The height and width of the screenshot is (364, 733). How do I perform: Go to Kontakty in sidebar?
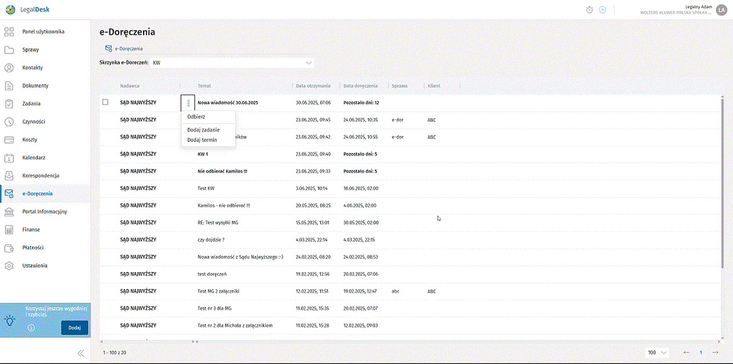[x=32, y=68]
